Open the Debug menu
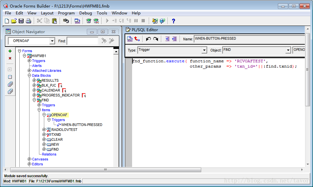The image size is (313, 187). [86, 13]
